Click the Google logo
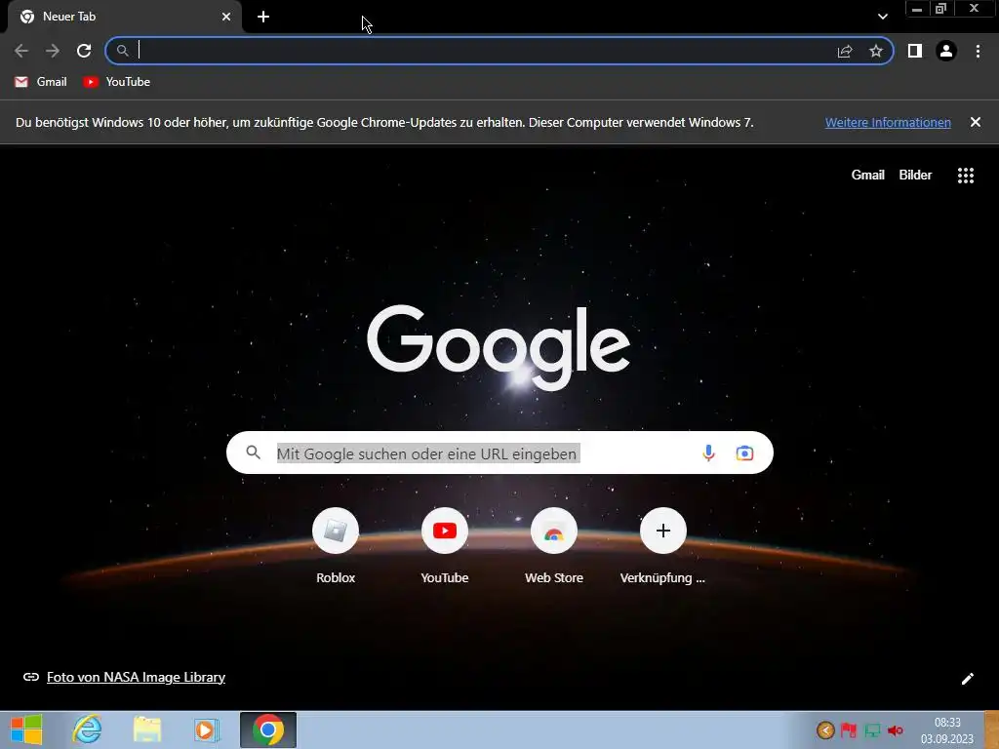The width and height of the screenshot is (999, 749). (499, 346)
